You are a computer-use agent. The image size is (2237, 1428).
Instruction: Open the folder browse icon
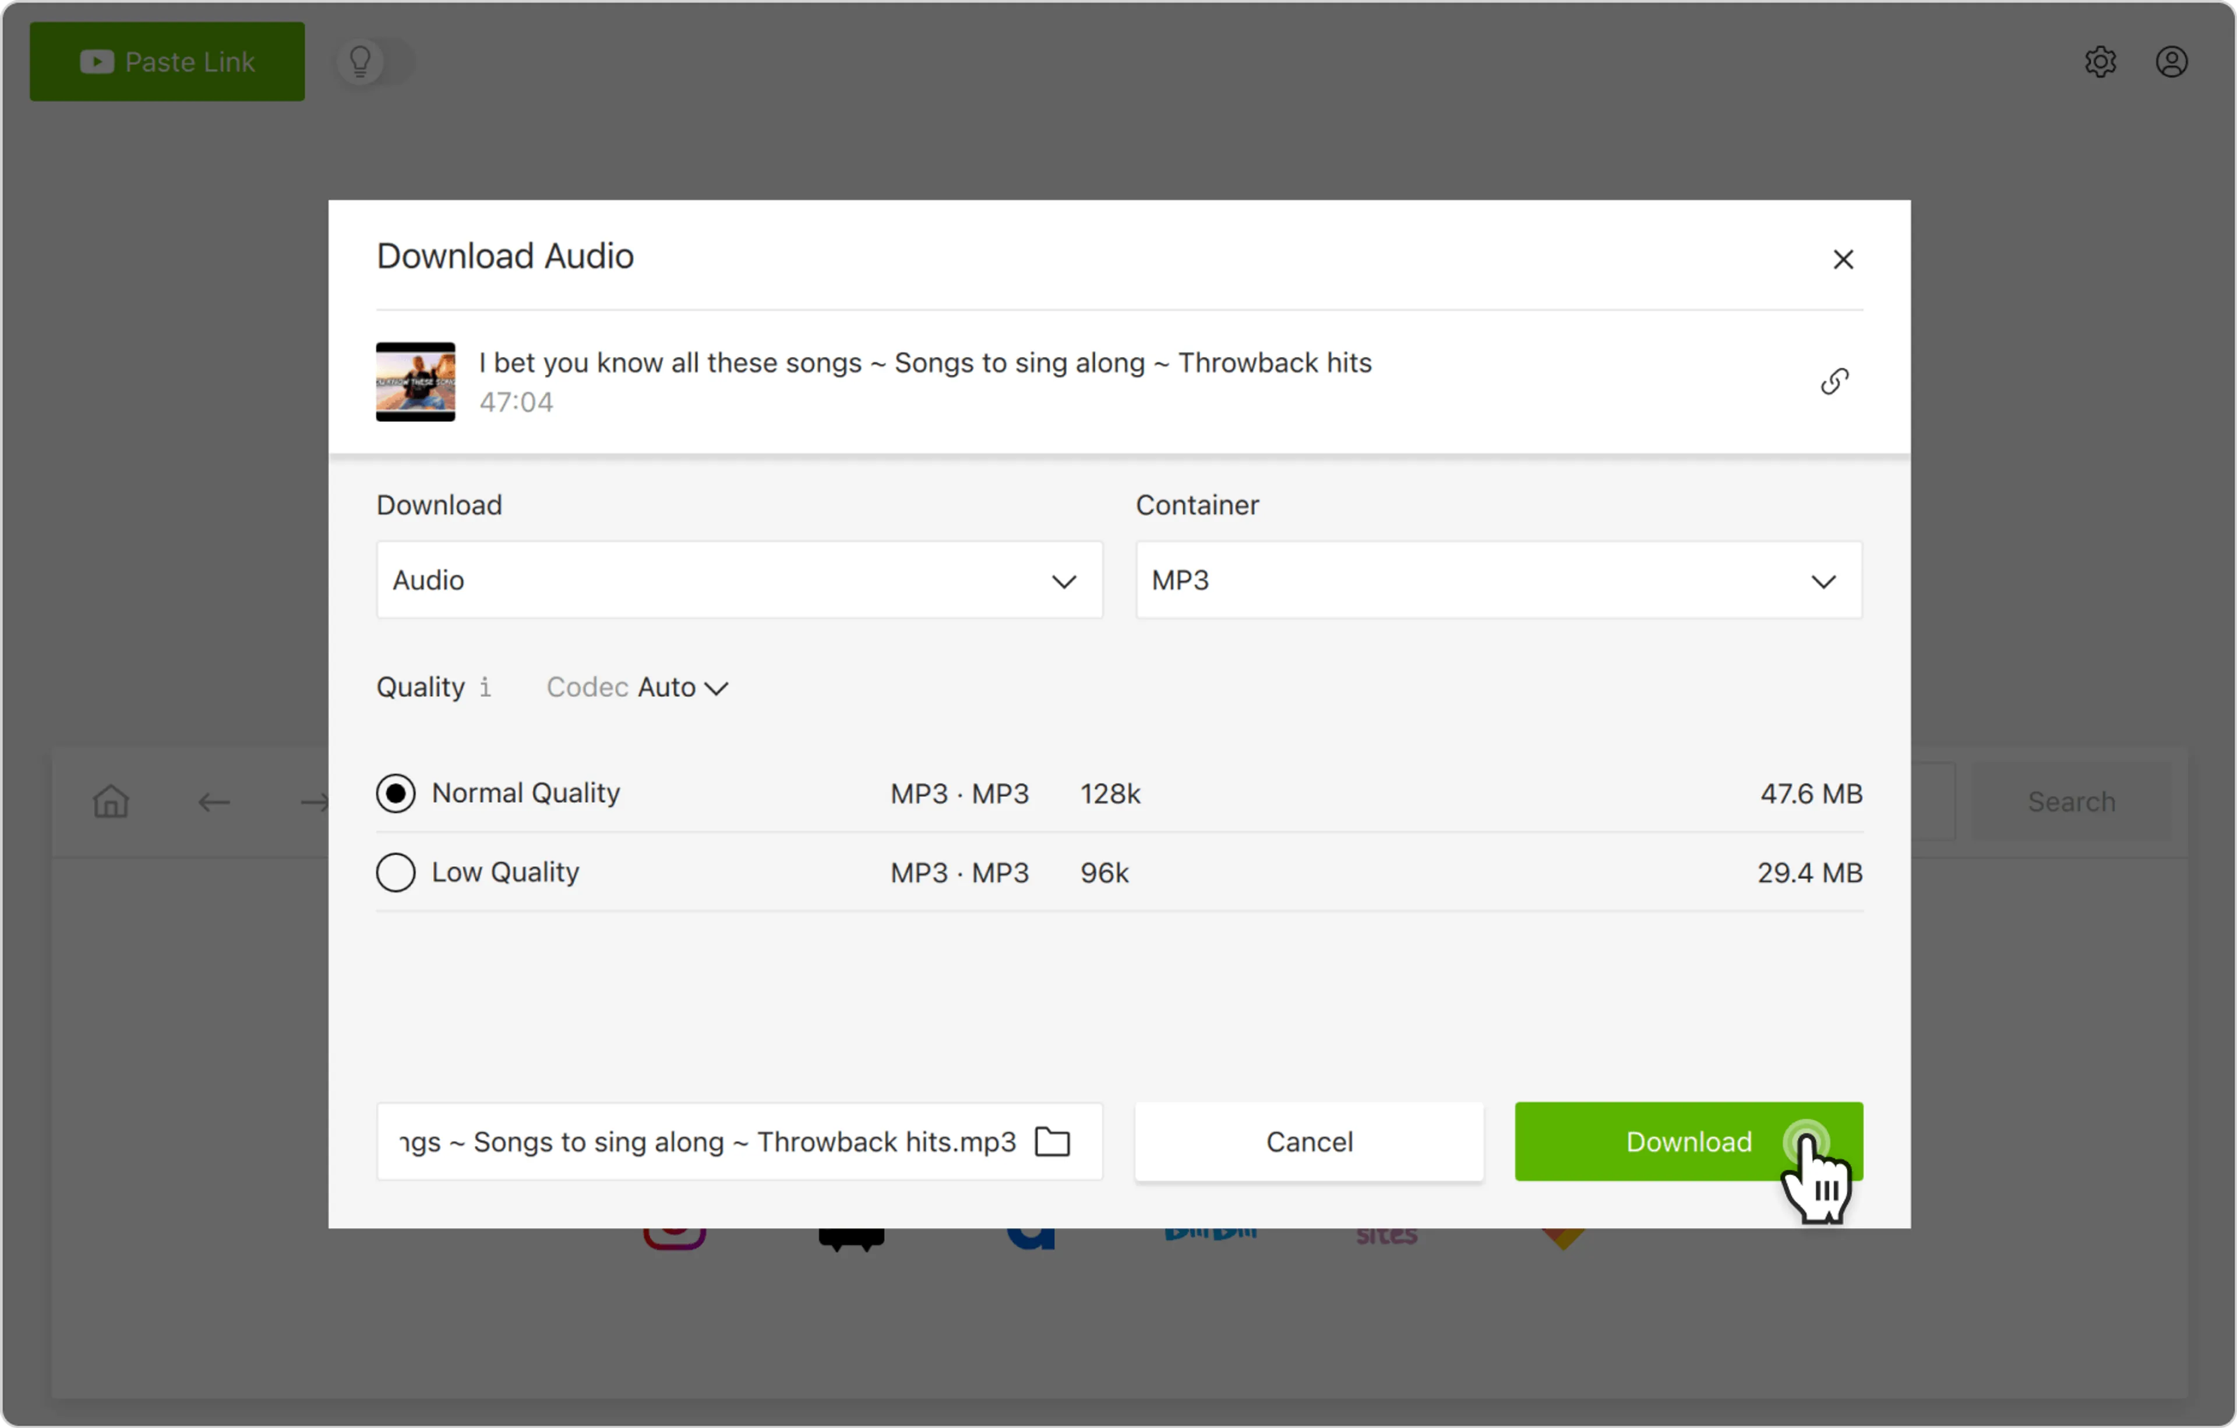(1052, 1142)
